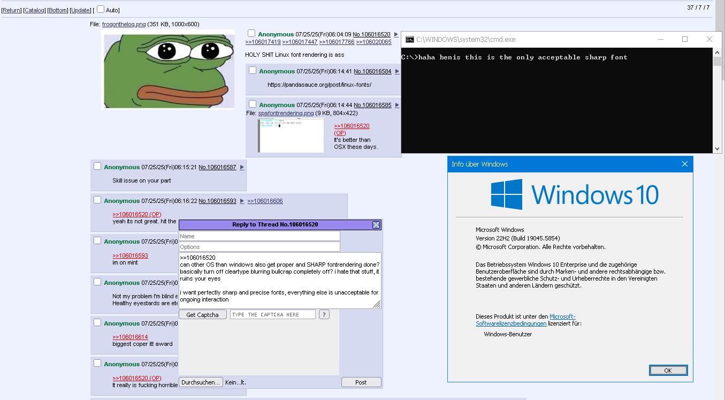
Task: Click inside the cmd.exe console area
Action: tap(557, 100)
